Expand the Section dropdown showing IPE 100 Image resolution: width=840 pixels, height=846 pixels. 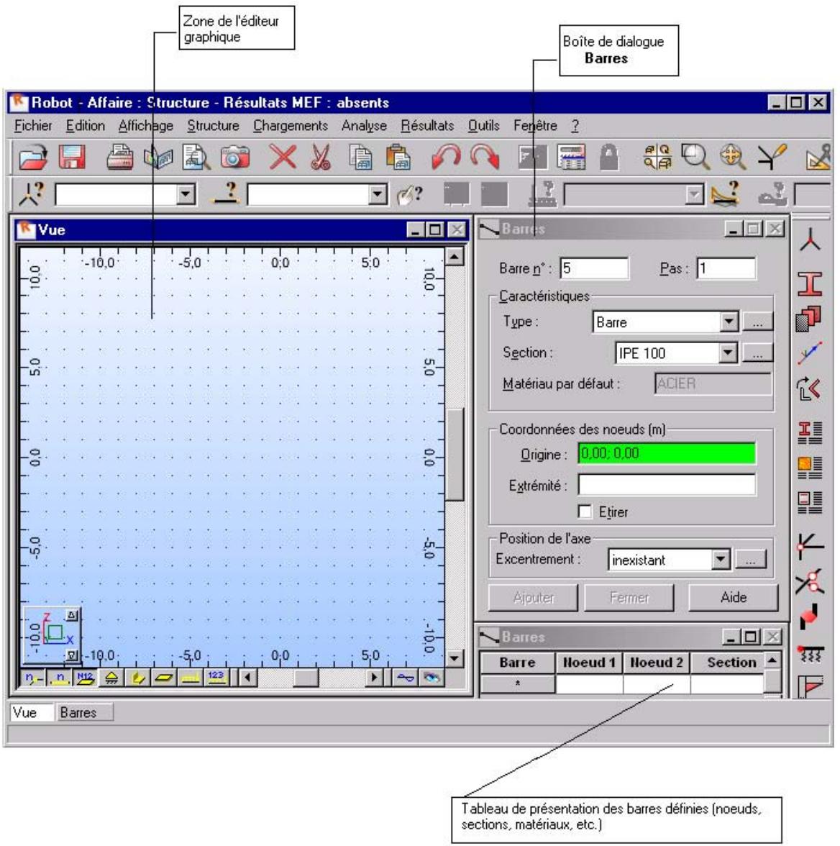pos(728,352)
